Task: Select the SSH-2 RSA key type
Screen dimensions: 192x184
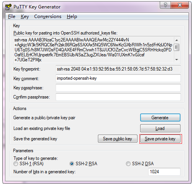Action: click(72, 164)
